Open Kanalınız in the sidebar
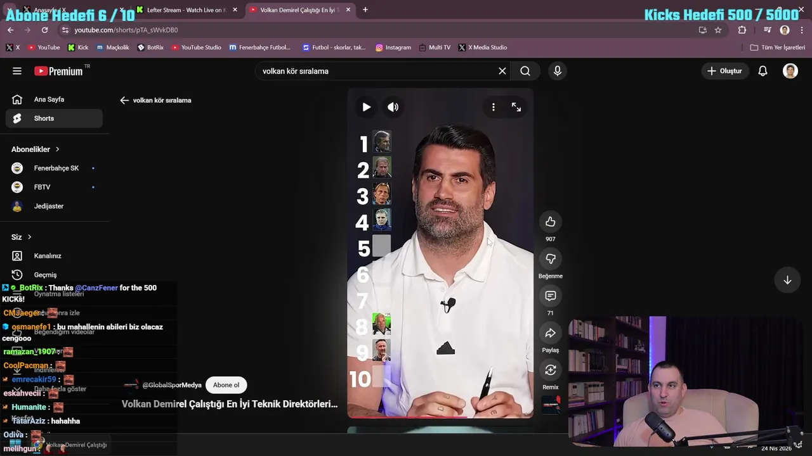The image size is (812, 456). click(x=54, y=256)
